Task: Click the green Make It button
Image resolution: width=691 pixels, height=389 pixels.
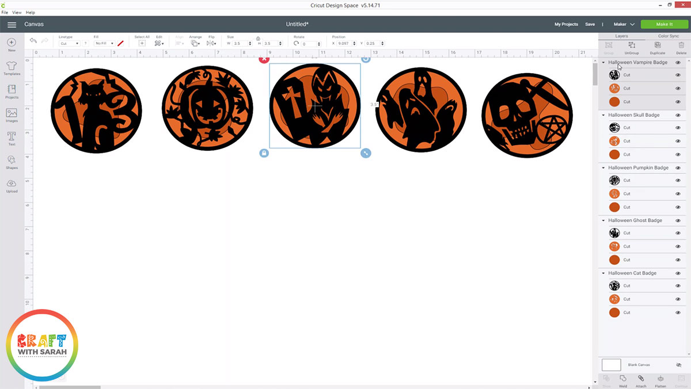Action: pos(664,24)
